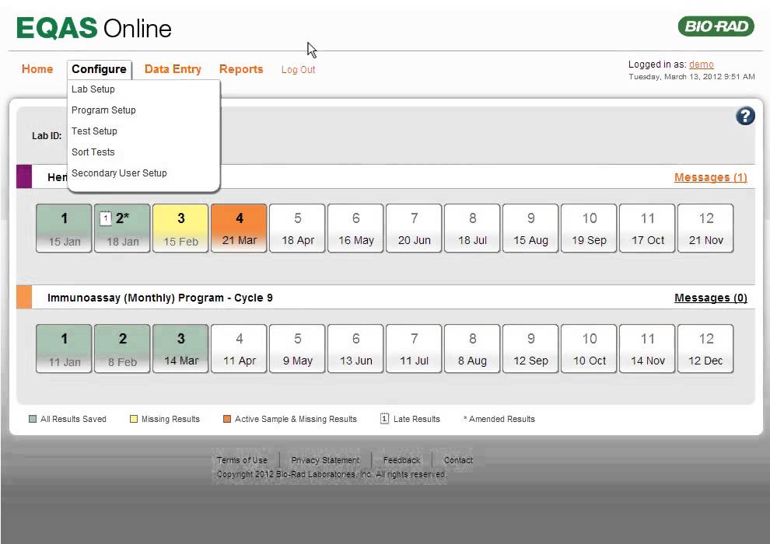The width and height of the screenshot is (770, 544).
Task: Click the Log Out link
Action: (x=298, y=70)
